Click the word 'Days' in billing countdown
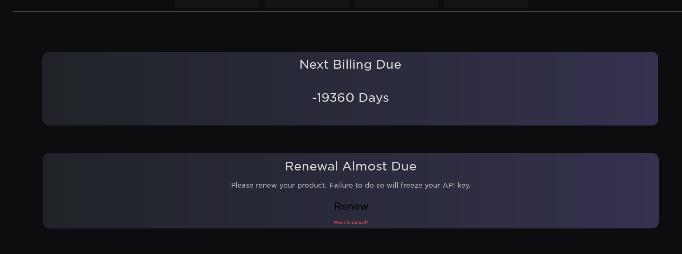 (374, 98)
